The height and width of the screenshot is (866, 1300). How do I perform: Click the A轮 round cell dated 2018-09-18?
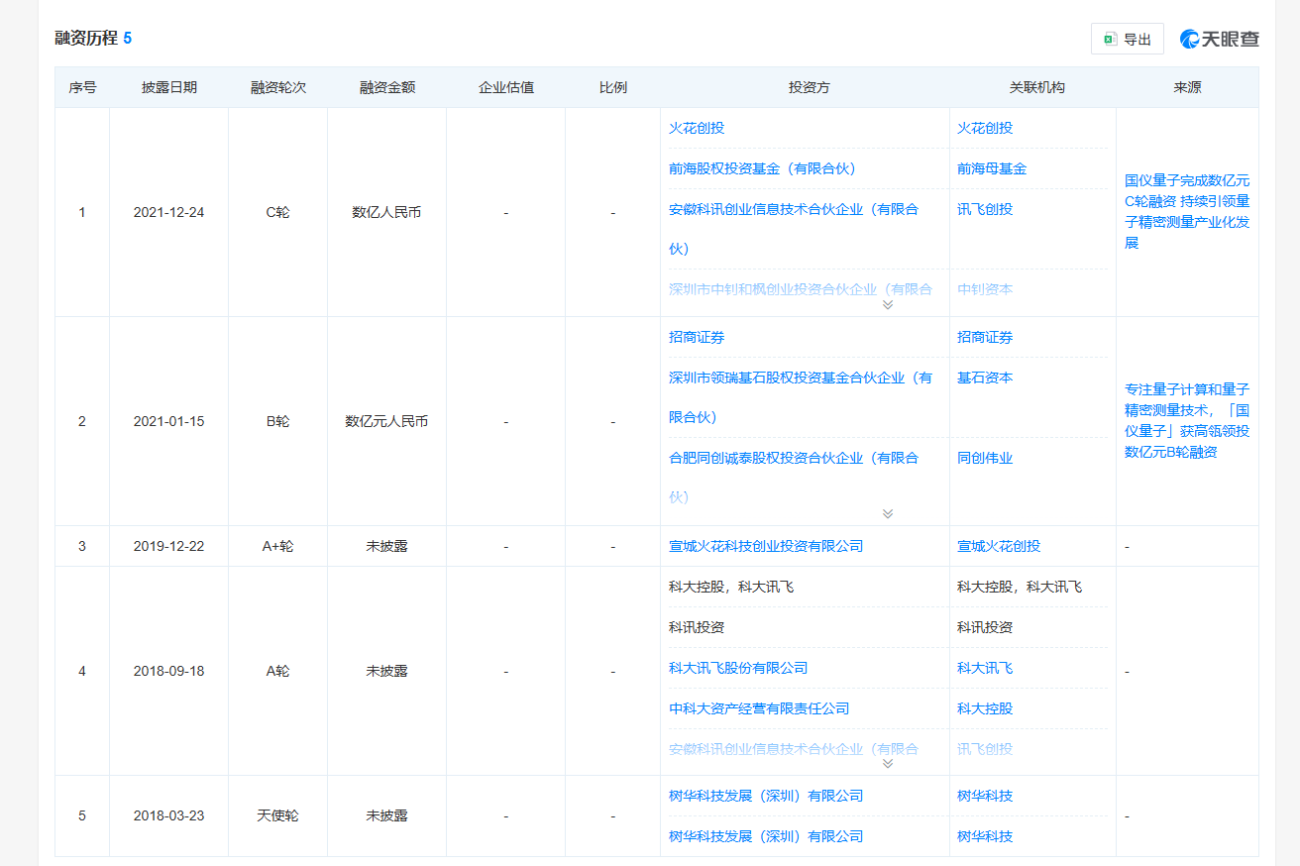point(278,671)
